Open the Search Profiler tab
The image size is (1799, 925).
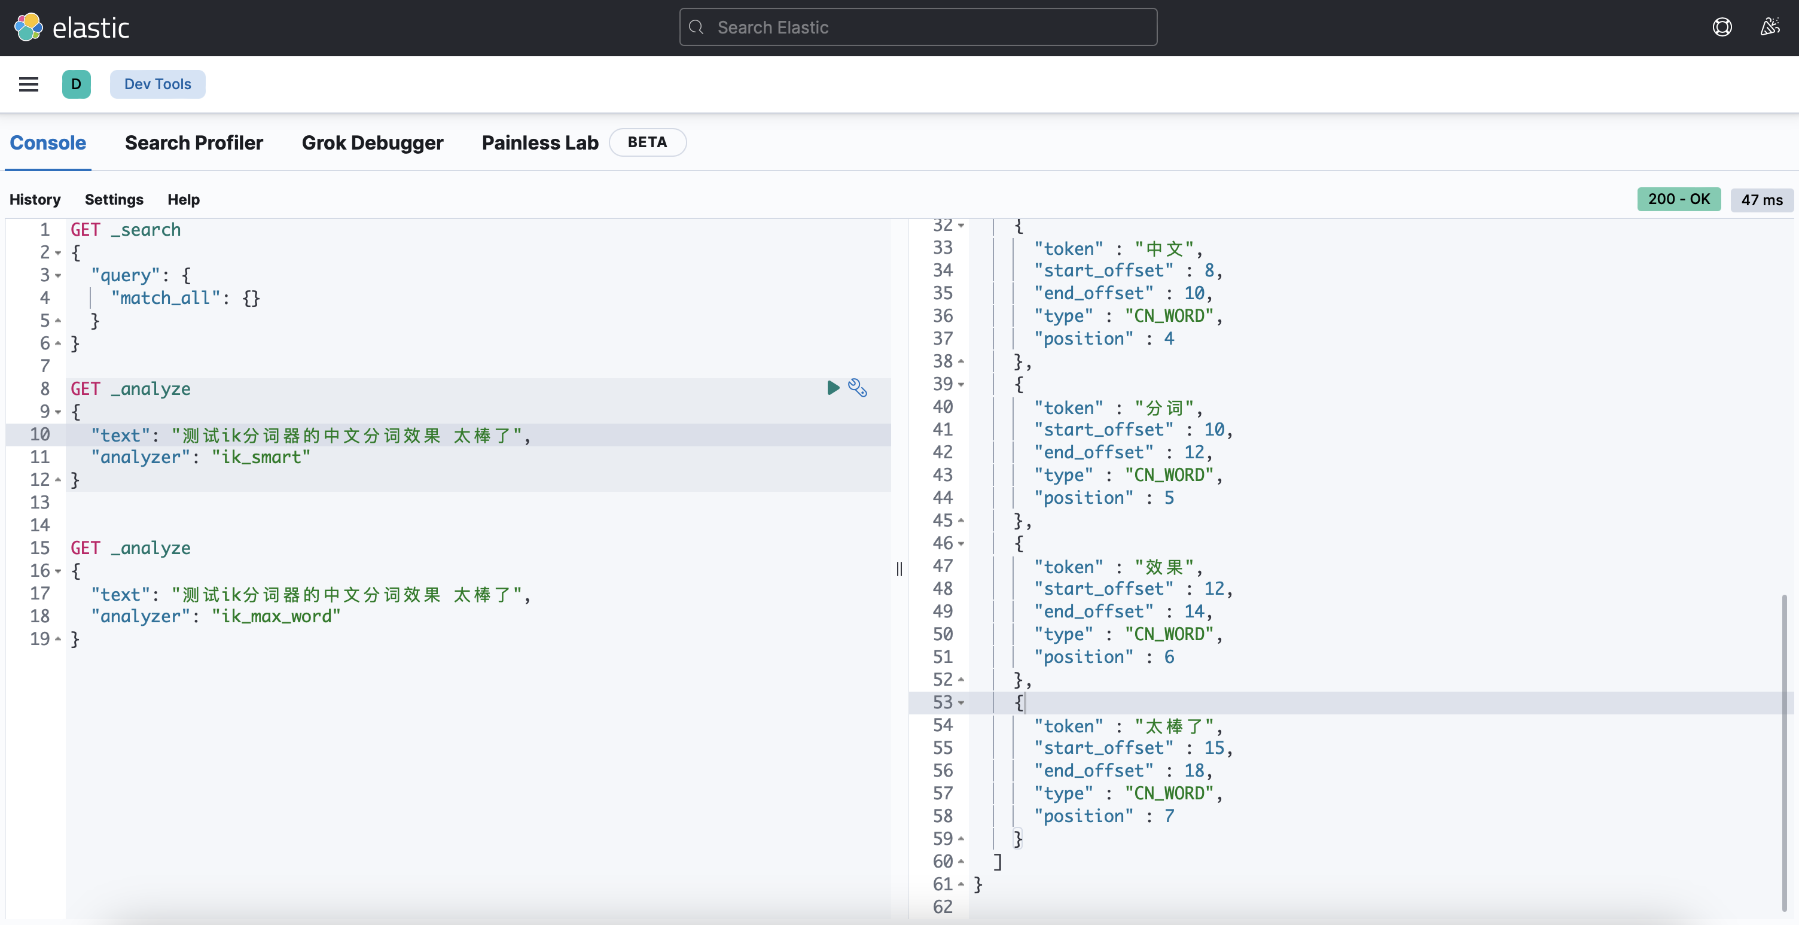click(193, 142)
